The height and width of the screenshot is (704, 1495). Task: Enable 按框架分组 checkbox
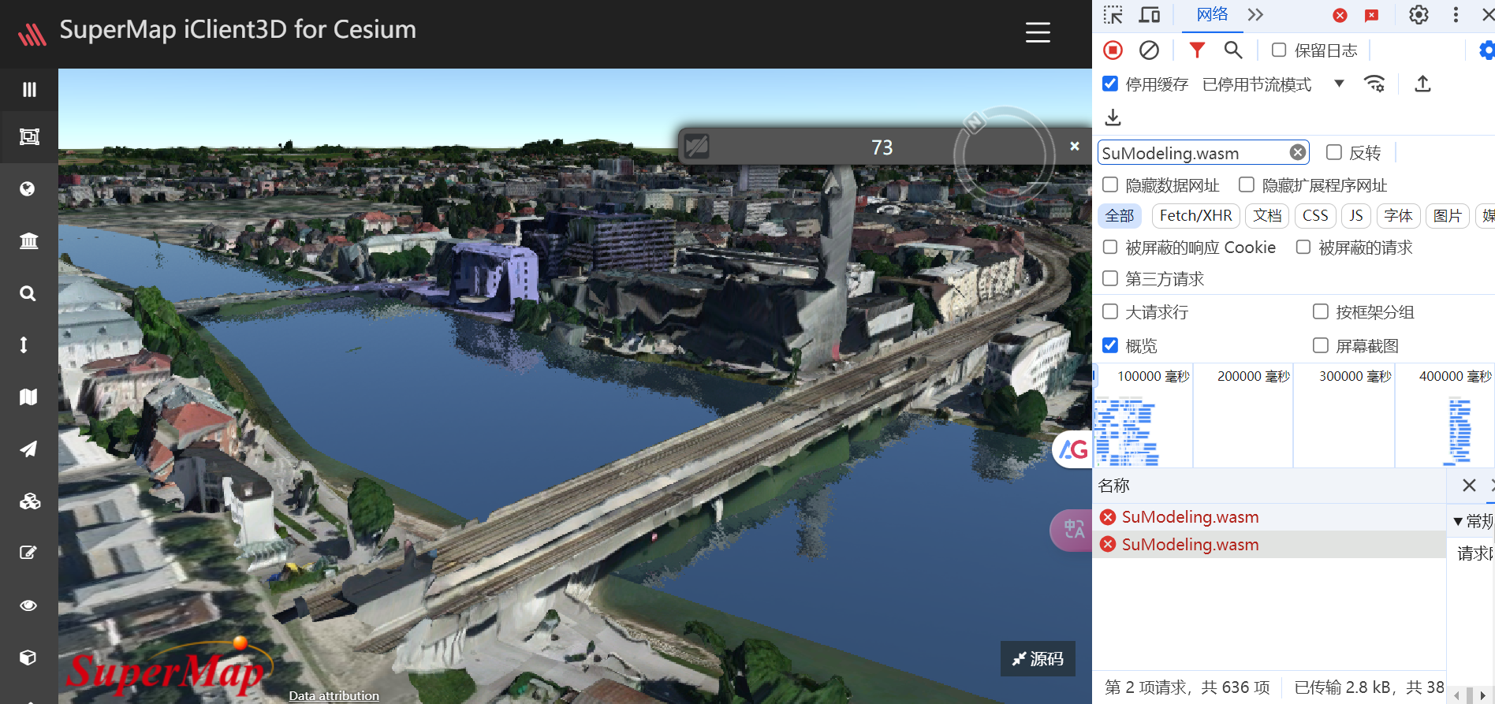pyautogui.click(x=1321, y=311)
